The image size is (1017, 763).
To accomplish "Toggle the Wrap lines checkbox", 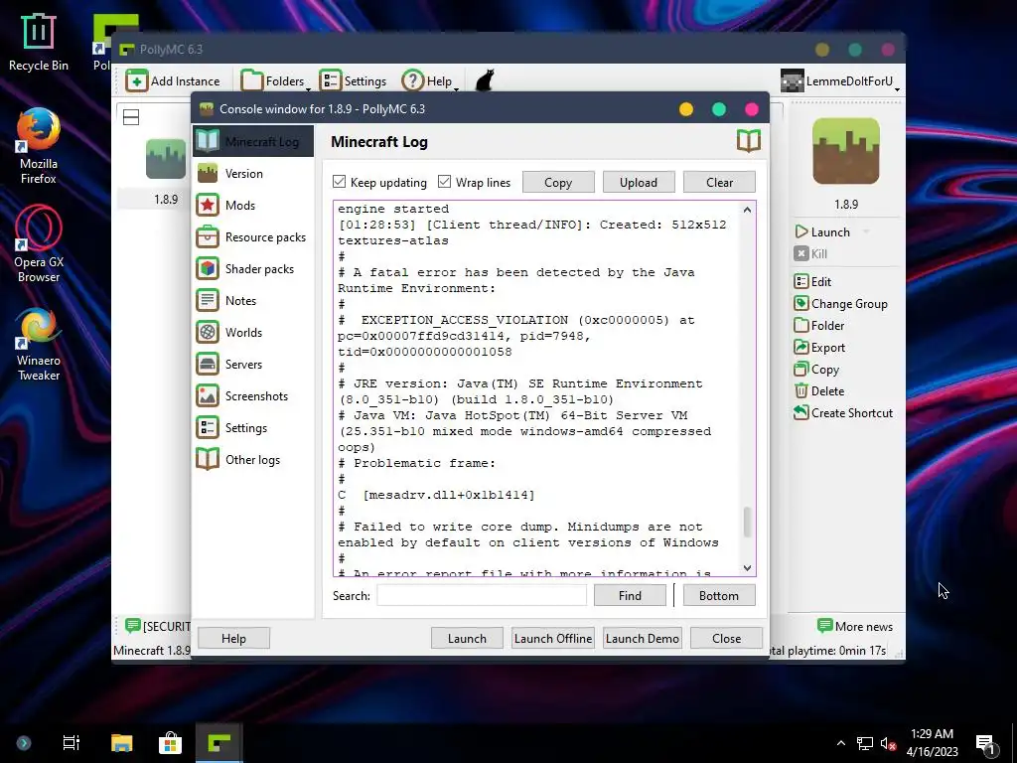I will click(x=444, y=182).
